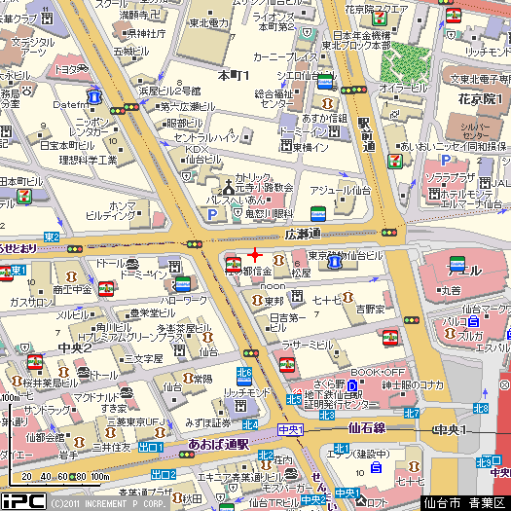The image size is (511, 511).
Task: Click the 仙台市 青葉区 location label
Action: tap(464, 503)
